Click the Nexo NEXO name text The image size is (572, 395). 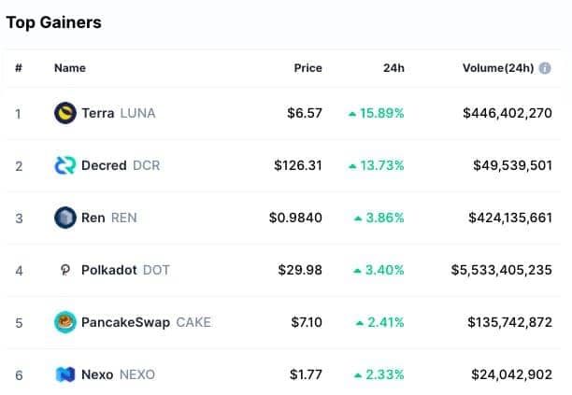point(118,374)
